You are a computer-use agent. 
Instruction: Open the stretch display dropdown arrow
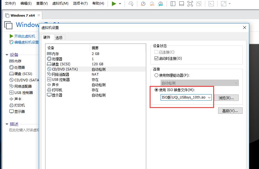click(x=230, y=4)
